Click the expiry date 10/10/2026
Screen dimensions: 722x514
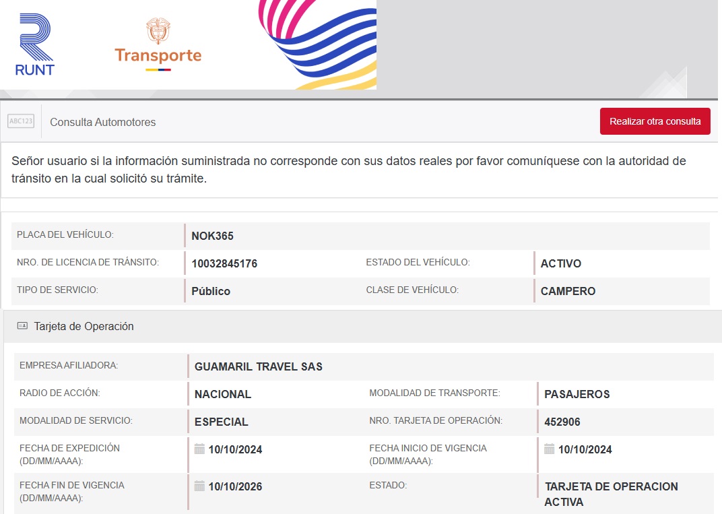tap(235, 486)
